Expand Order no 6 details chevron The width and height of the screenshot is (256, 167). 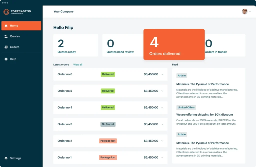162,74
